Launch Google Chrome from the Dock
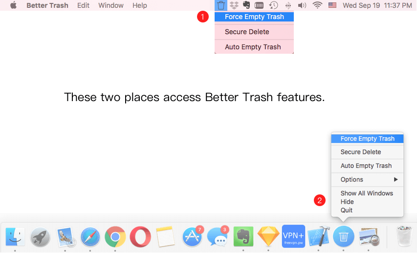The image size is (417, 253). point(115,237)
